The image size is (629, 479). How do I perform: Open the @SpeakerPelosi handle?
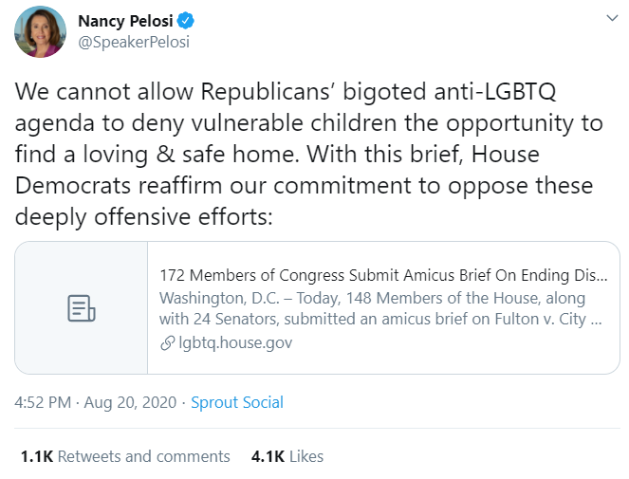tap(132, 41)
